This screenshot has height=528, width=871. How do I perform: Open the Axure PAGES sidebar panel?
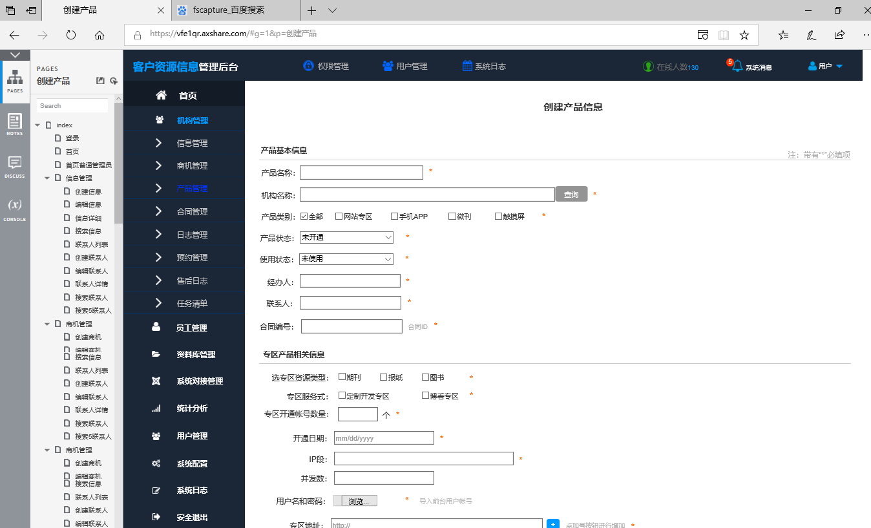pyautogui.click(x=15, y=81)
